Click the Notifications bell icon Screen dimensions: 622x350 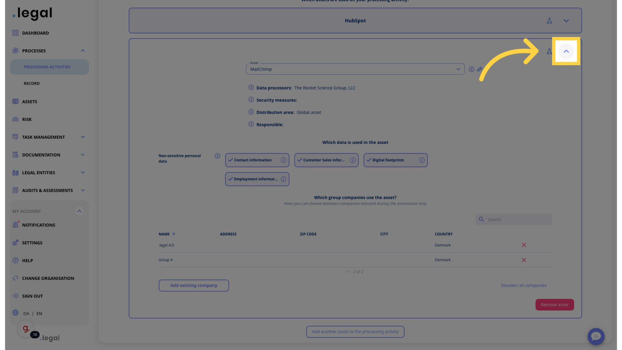pyautogui.click(x=15, y=225)
